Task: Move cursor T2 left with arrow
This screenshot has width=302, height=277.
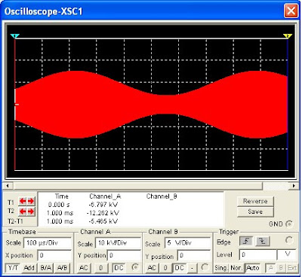Action: [x=23, y=212]
